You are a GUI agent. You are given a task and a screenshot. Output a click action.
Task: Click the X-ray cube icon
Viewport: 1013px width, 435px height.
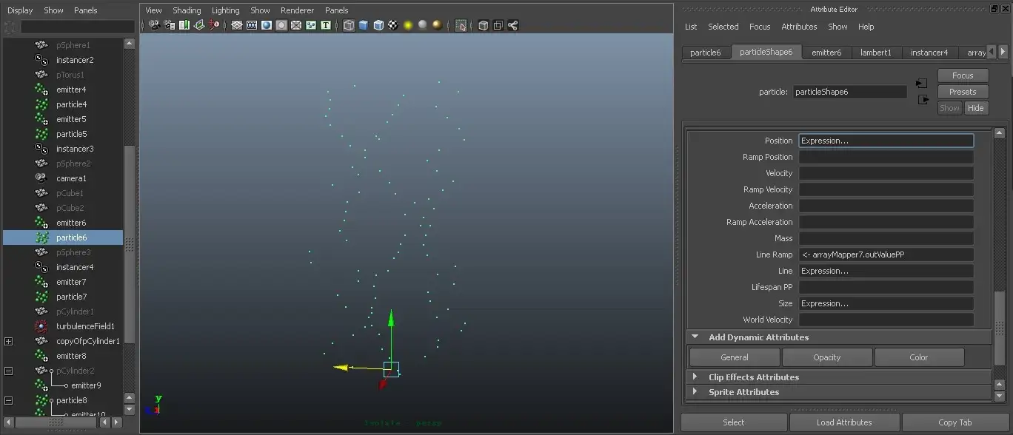point(484,25)
